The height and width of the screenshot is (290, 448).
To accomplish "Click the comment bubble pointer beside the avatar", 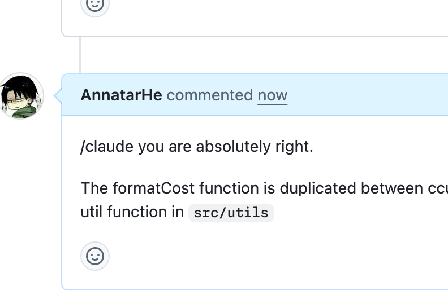I will pos(57,95).
